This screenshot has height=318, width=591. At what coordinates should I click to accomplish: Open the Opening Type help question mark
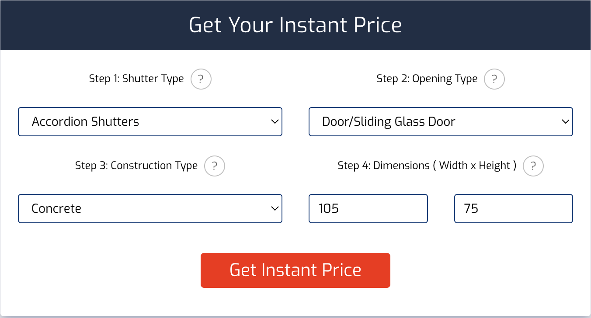(494, 79)
